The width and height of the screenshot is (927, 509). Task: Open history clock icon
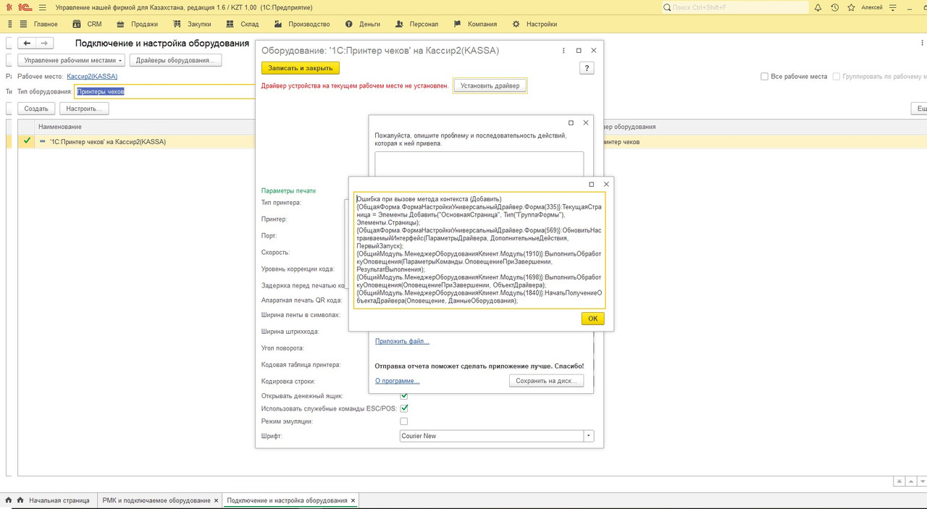834,7
